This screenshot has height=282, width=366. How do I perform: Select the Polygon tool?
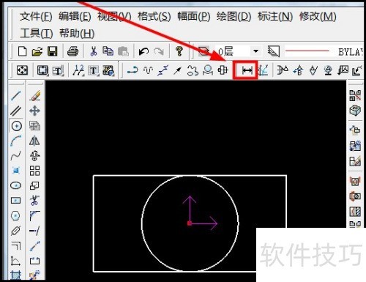[x=16, y=215]
